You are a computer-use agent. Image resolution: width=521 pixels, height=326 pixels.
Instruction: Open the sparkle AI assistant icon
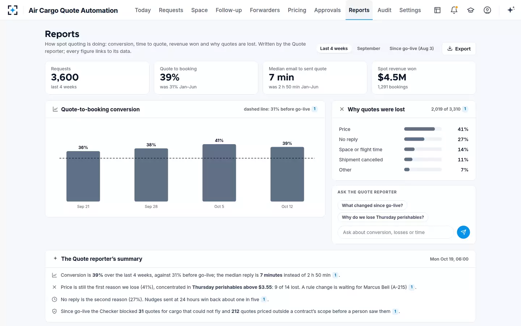[511, 10]
